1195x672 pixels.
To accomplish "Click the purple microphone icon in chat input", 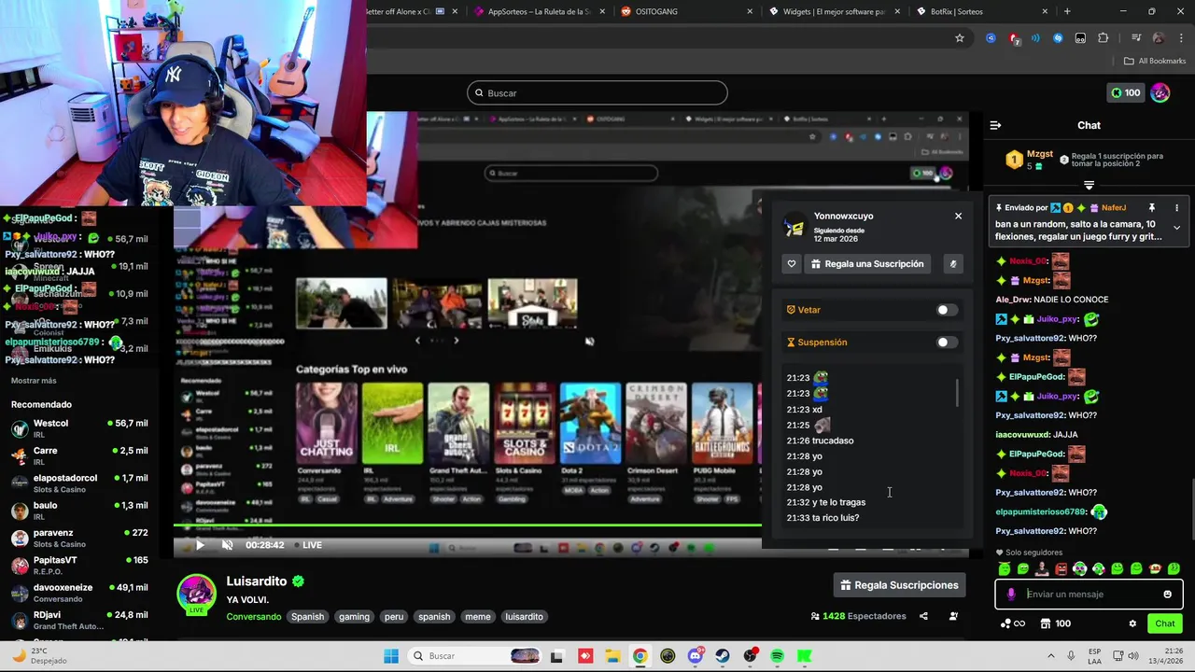I will click(x=1011, y=595).
